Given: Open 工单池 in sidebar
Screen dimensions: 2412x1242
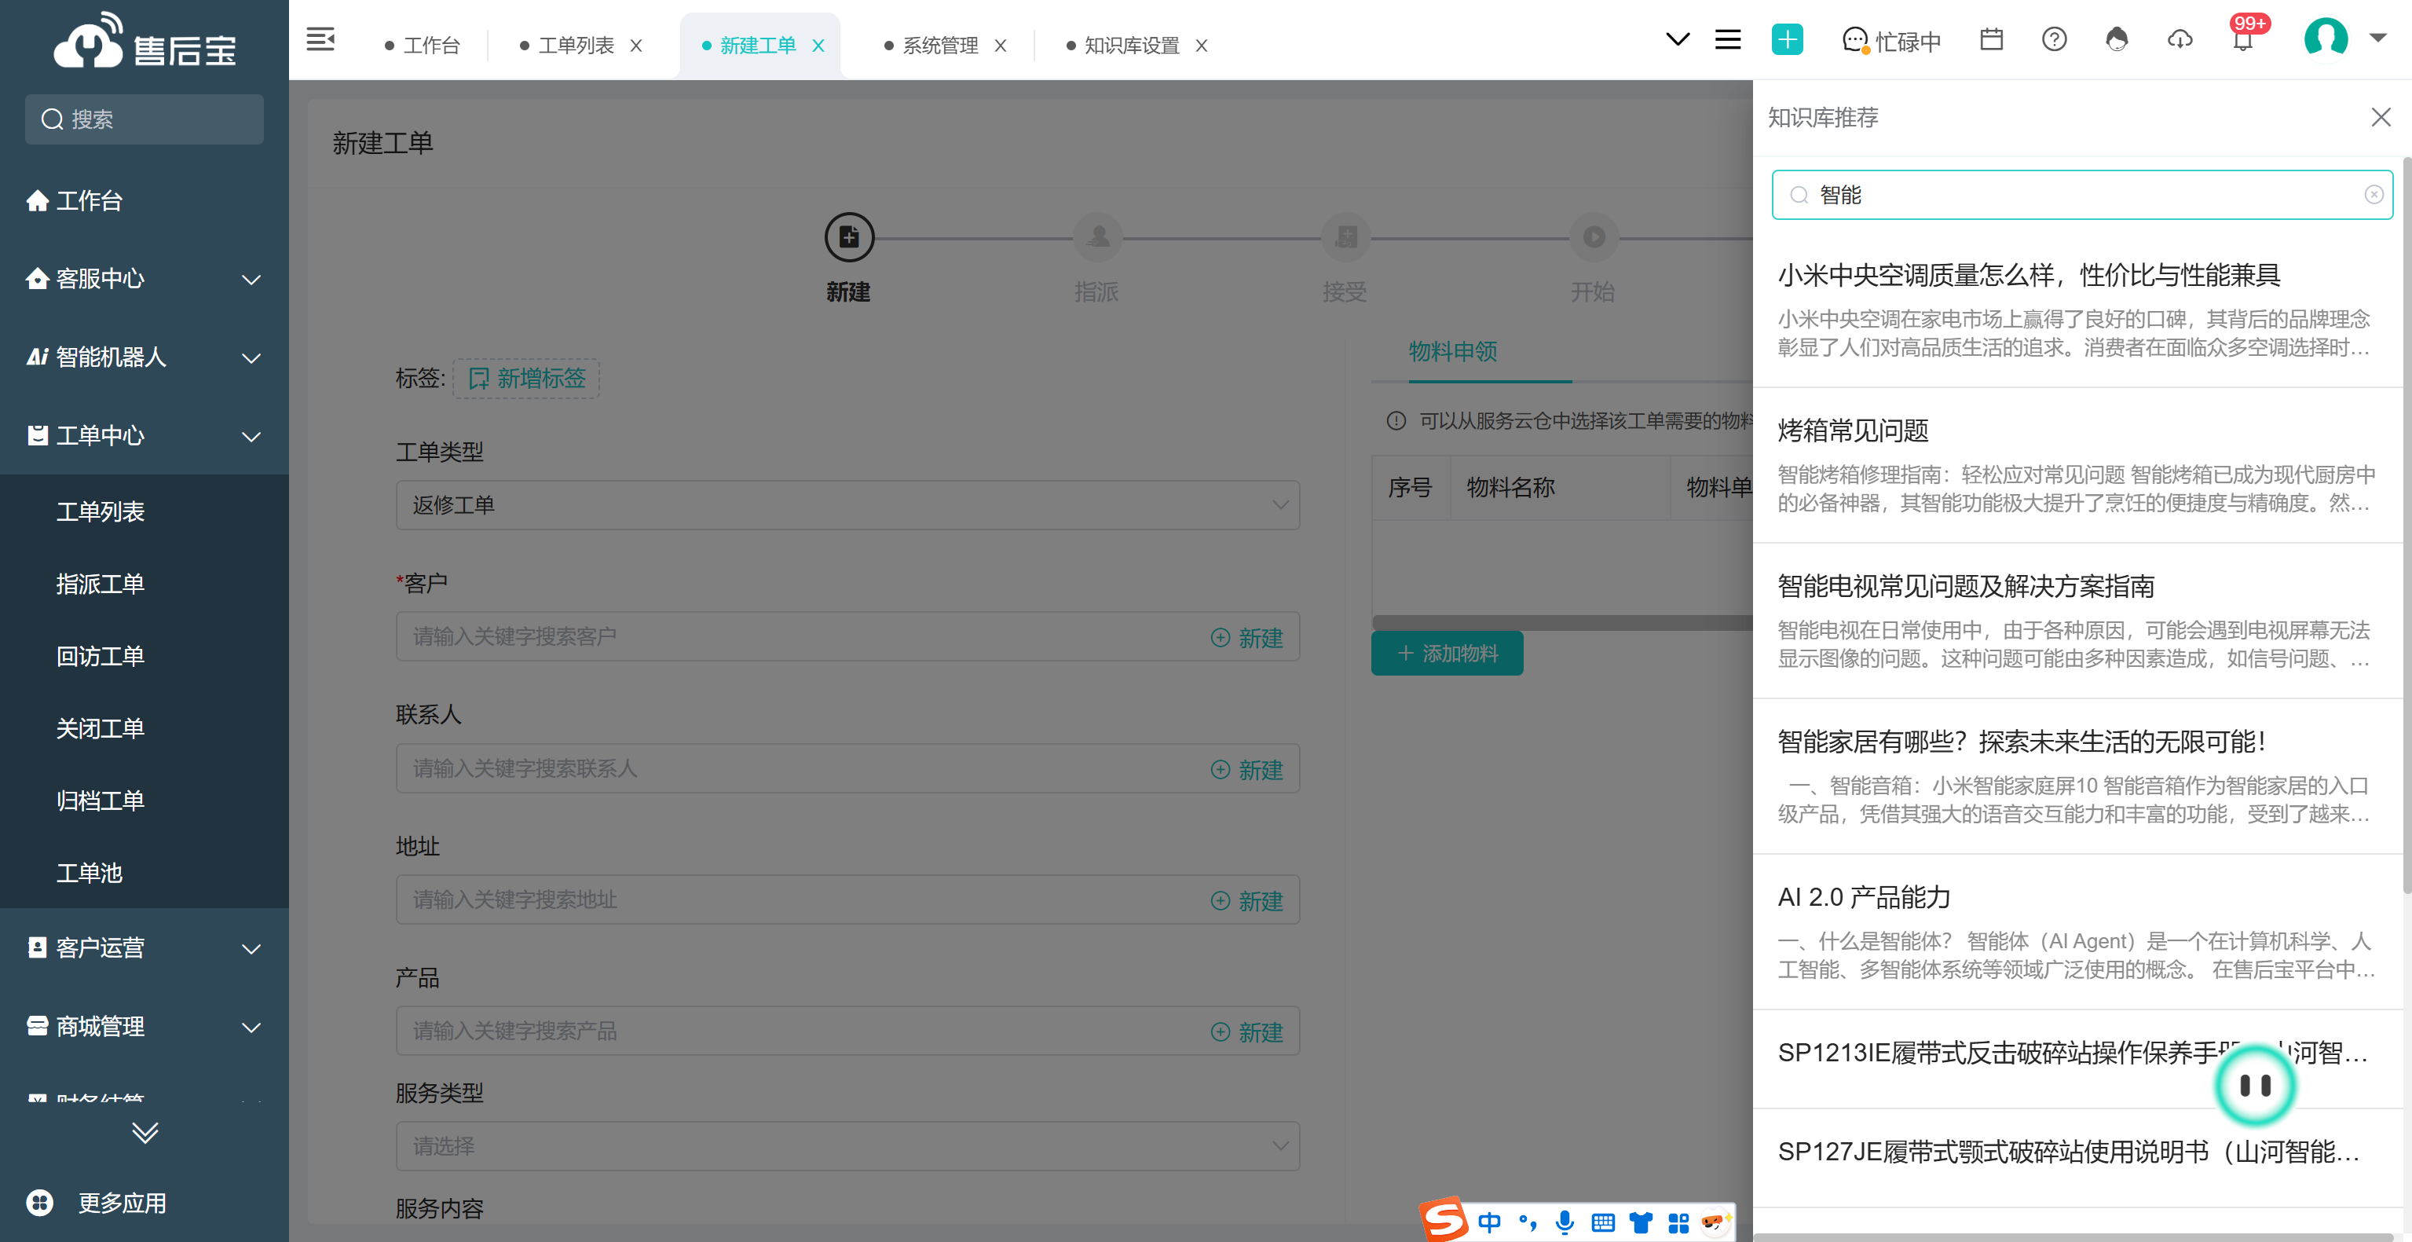Looking at the screenshot, I should coord(89,873).
